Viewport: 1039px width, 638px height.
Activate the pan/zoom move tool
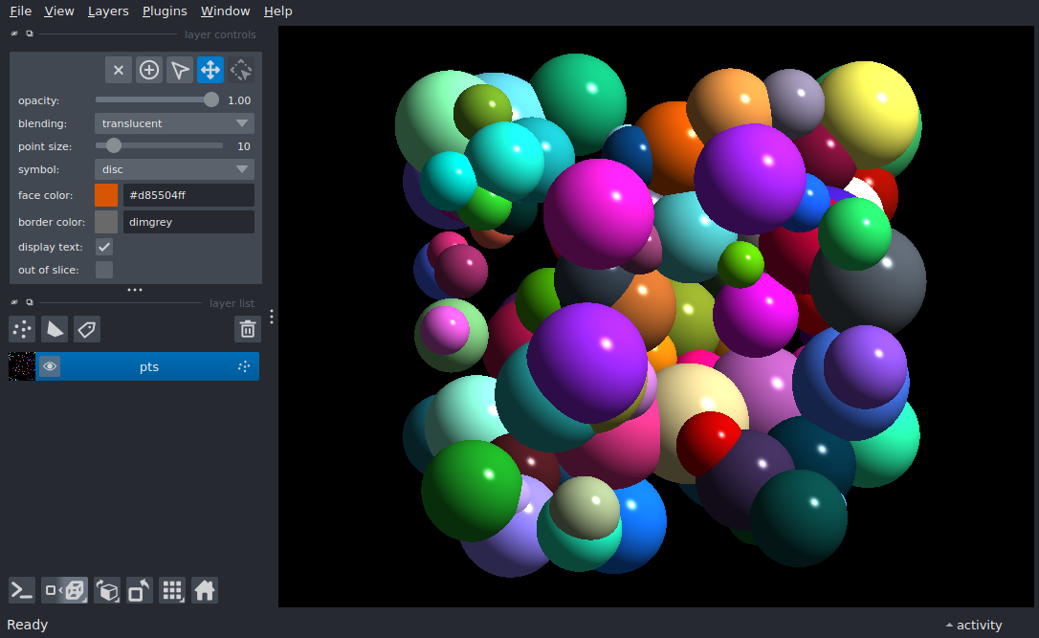pos(210,70)
